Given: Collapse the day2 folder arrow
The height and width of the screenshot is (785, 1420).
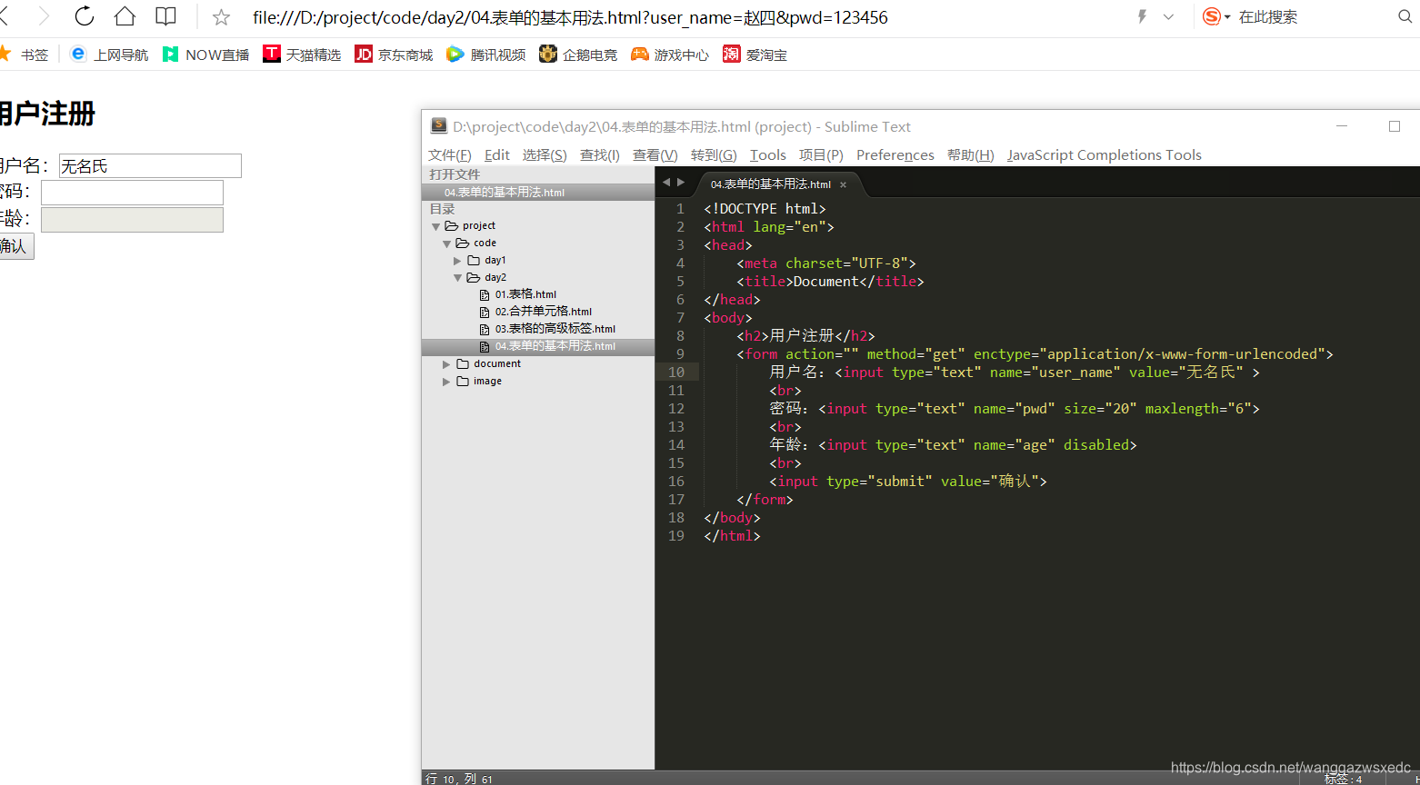Looking at the screenshot, I should tap(457, 278).
